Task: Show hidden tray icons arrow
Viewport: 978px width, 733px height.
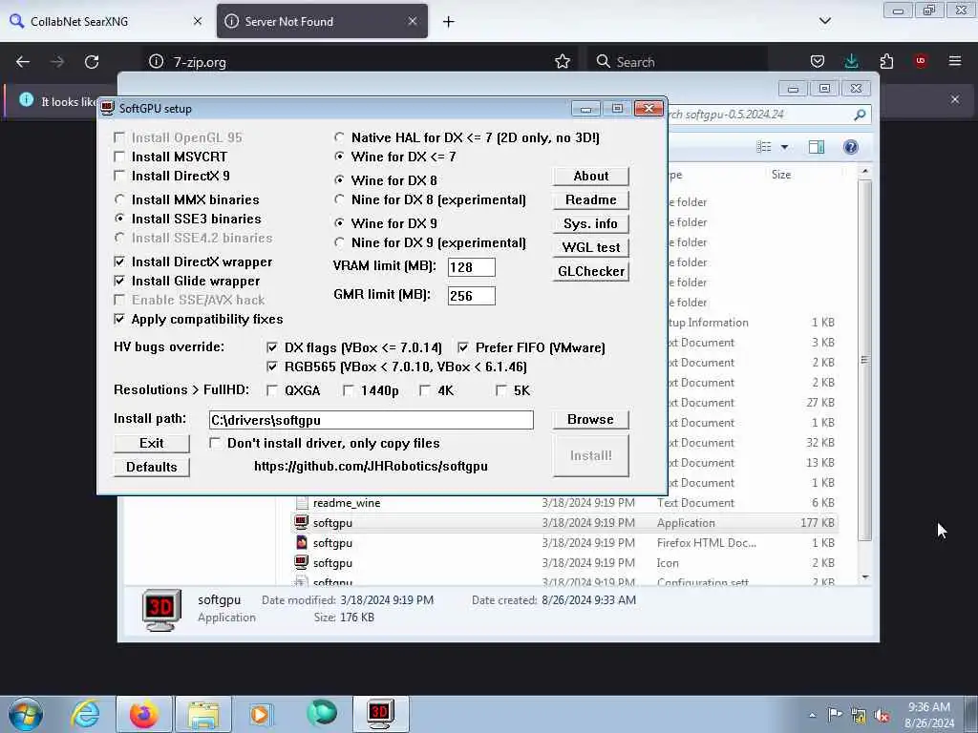Action: tap(812, 716)
